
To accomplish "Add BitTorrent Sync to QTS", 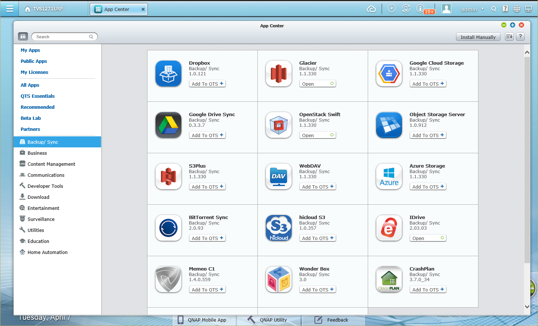I will [207, 238].
